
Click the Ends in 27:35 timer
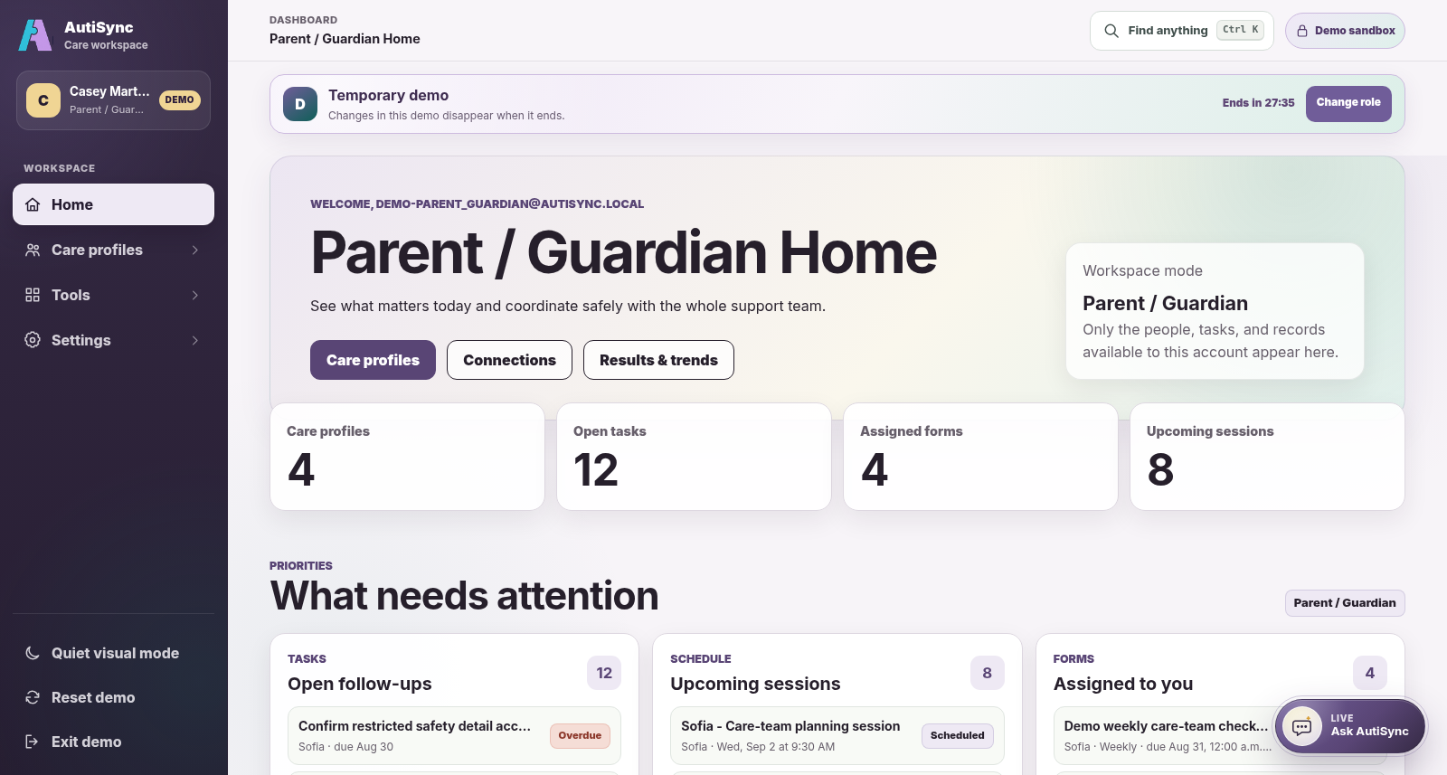[1258, 103]
